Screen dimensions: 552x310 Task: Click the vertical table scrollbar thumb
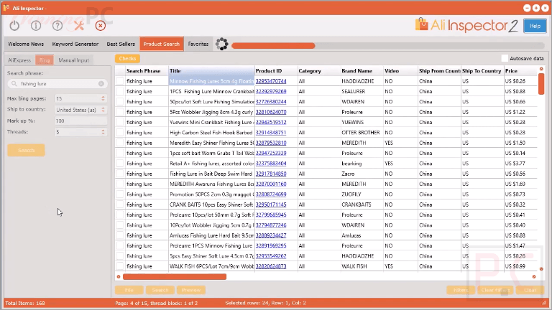[541, 84]
